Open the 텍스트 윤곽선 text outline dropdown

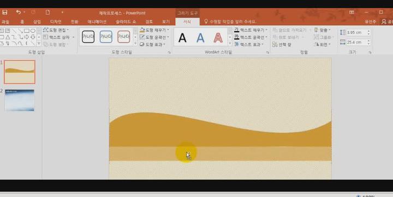[251, 37]
